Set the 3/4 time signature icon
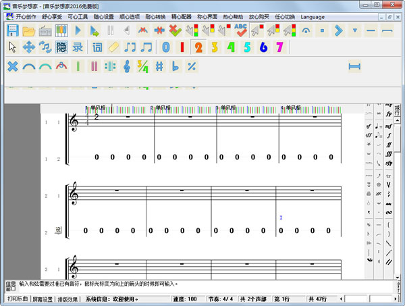This screenshot has width=405, height=306. (143, 66)
